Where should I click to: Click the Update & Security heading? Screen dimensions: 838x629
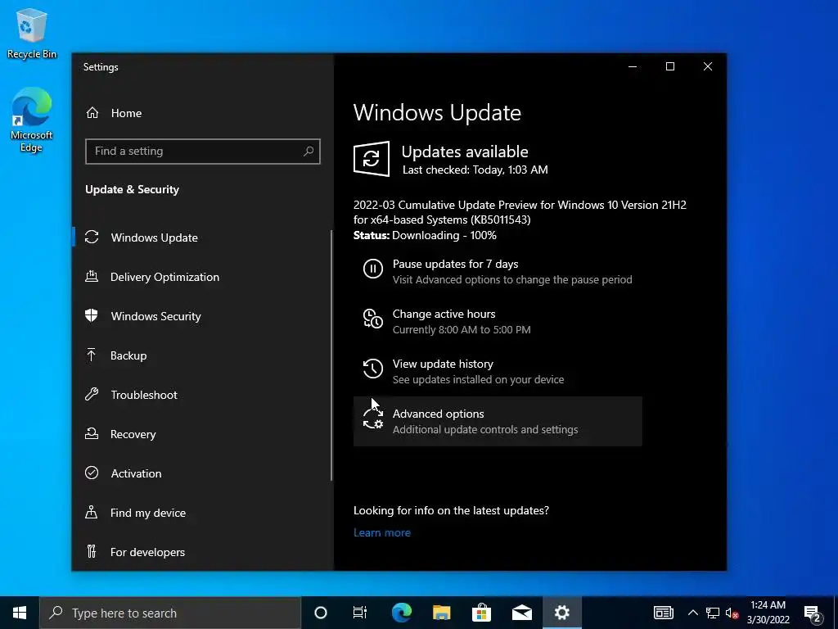[x=132, y=189]
